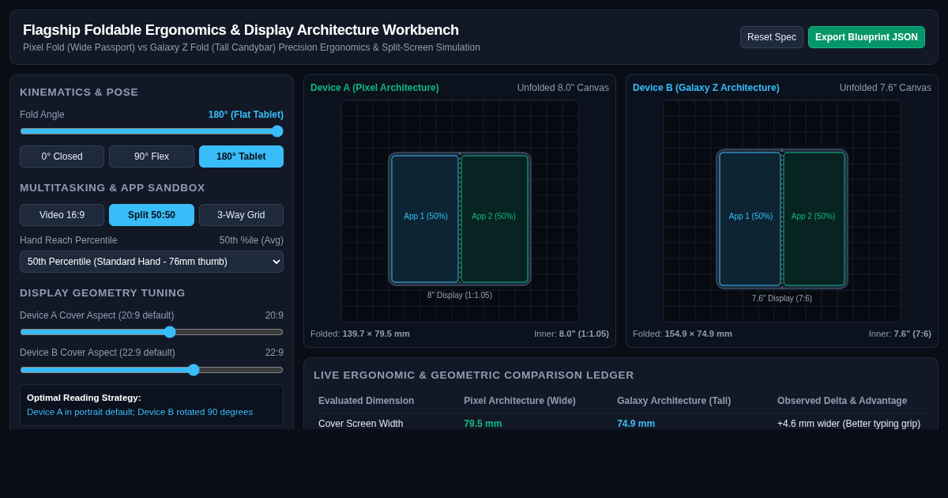Select the 90° Flex pose
The image size is (948, 498).
pos(152,157)
